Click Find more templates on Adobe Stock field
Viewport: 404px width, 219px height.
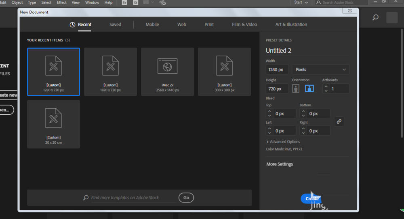pos(133,197)
